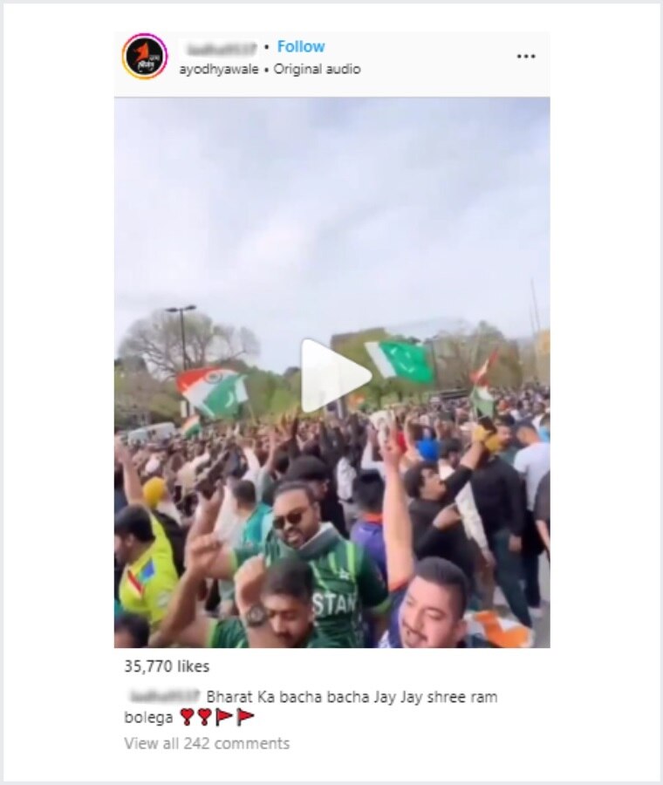The height and width of the screenshot is (785, 663).
Task: Open the poster's round profile avatar
Action: [x=145, y=56]
